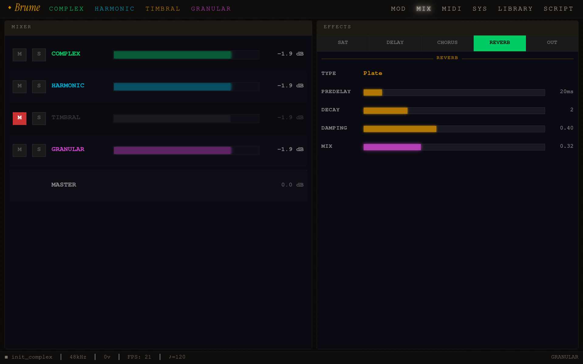Select the HARMONIC engine in the top bar

(x=115, y=8)
